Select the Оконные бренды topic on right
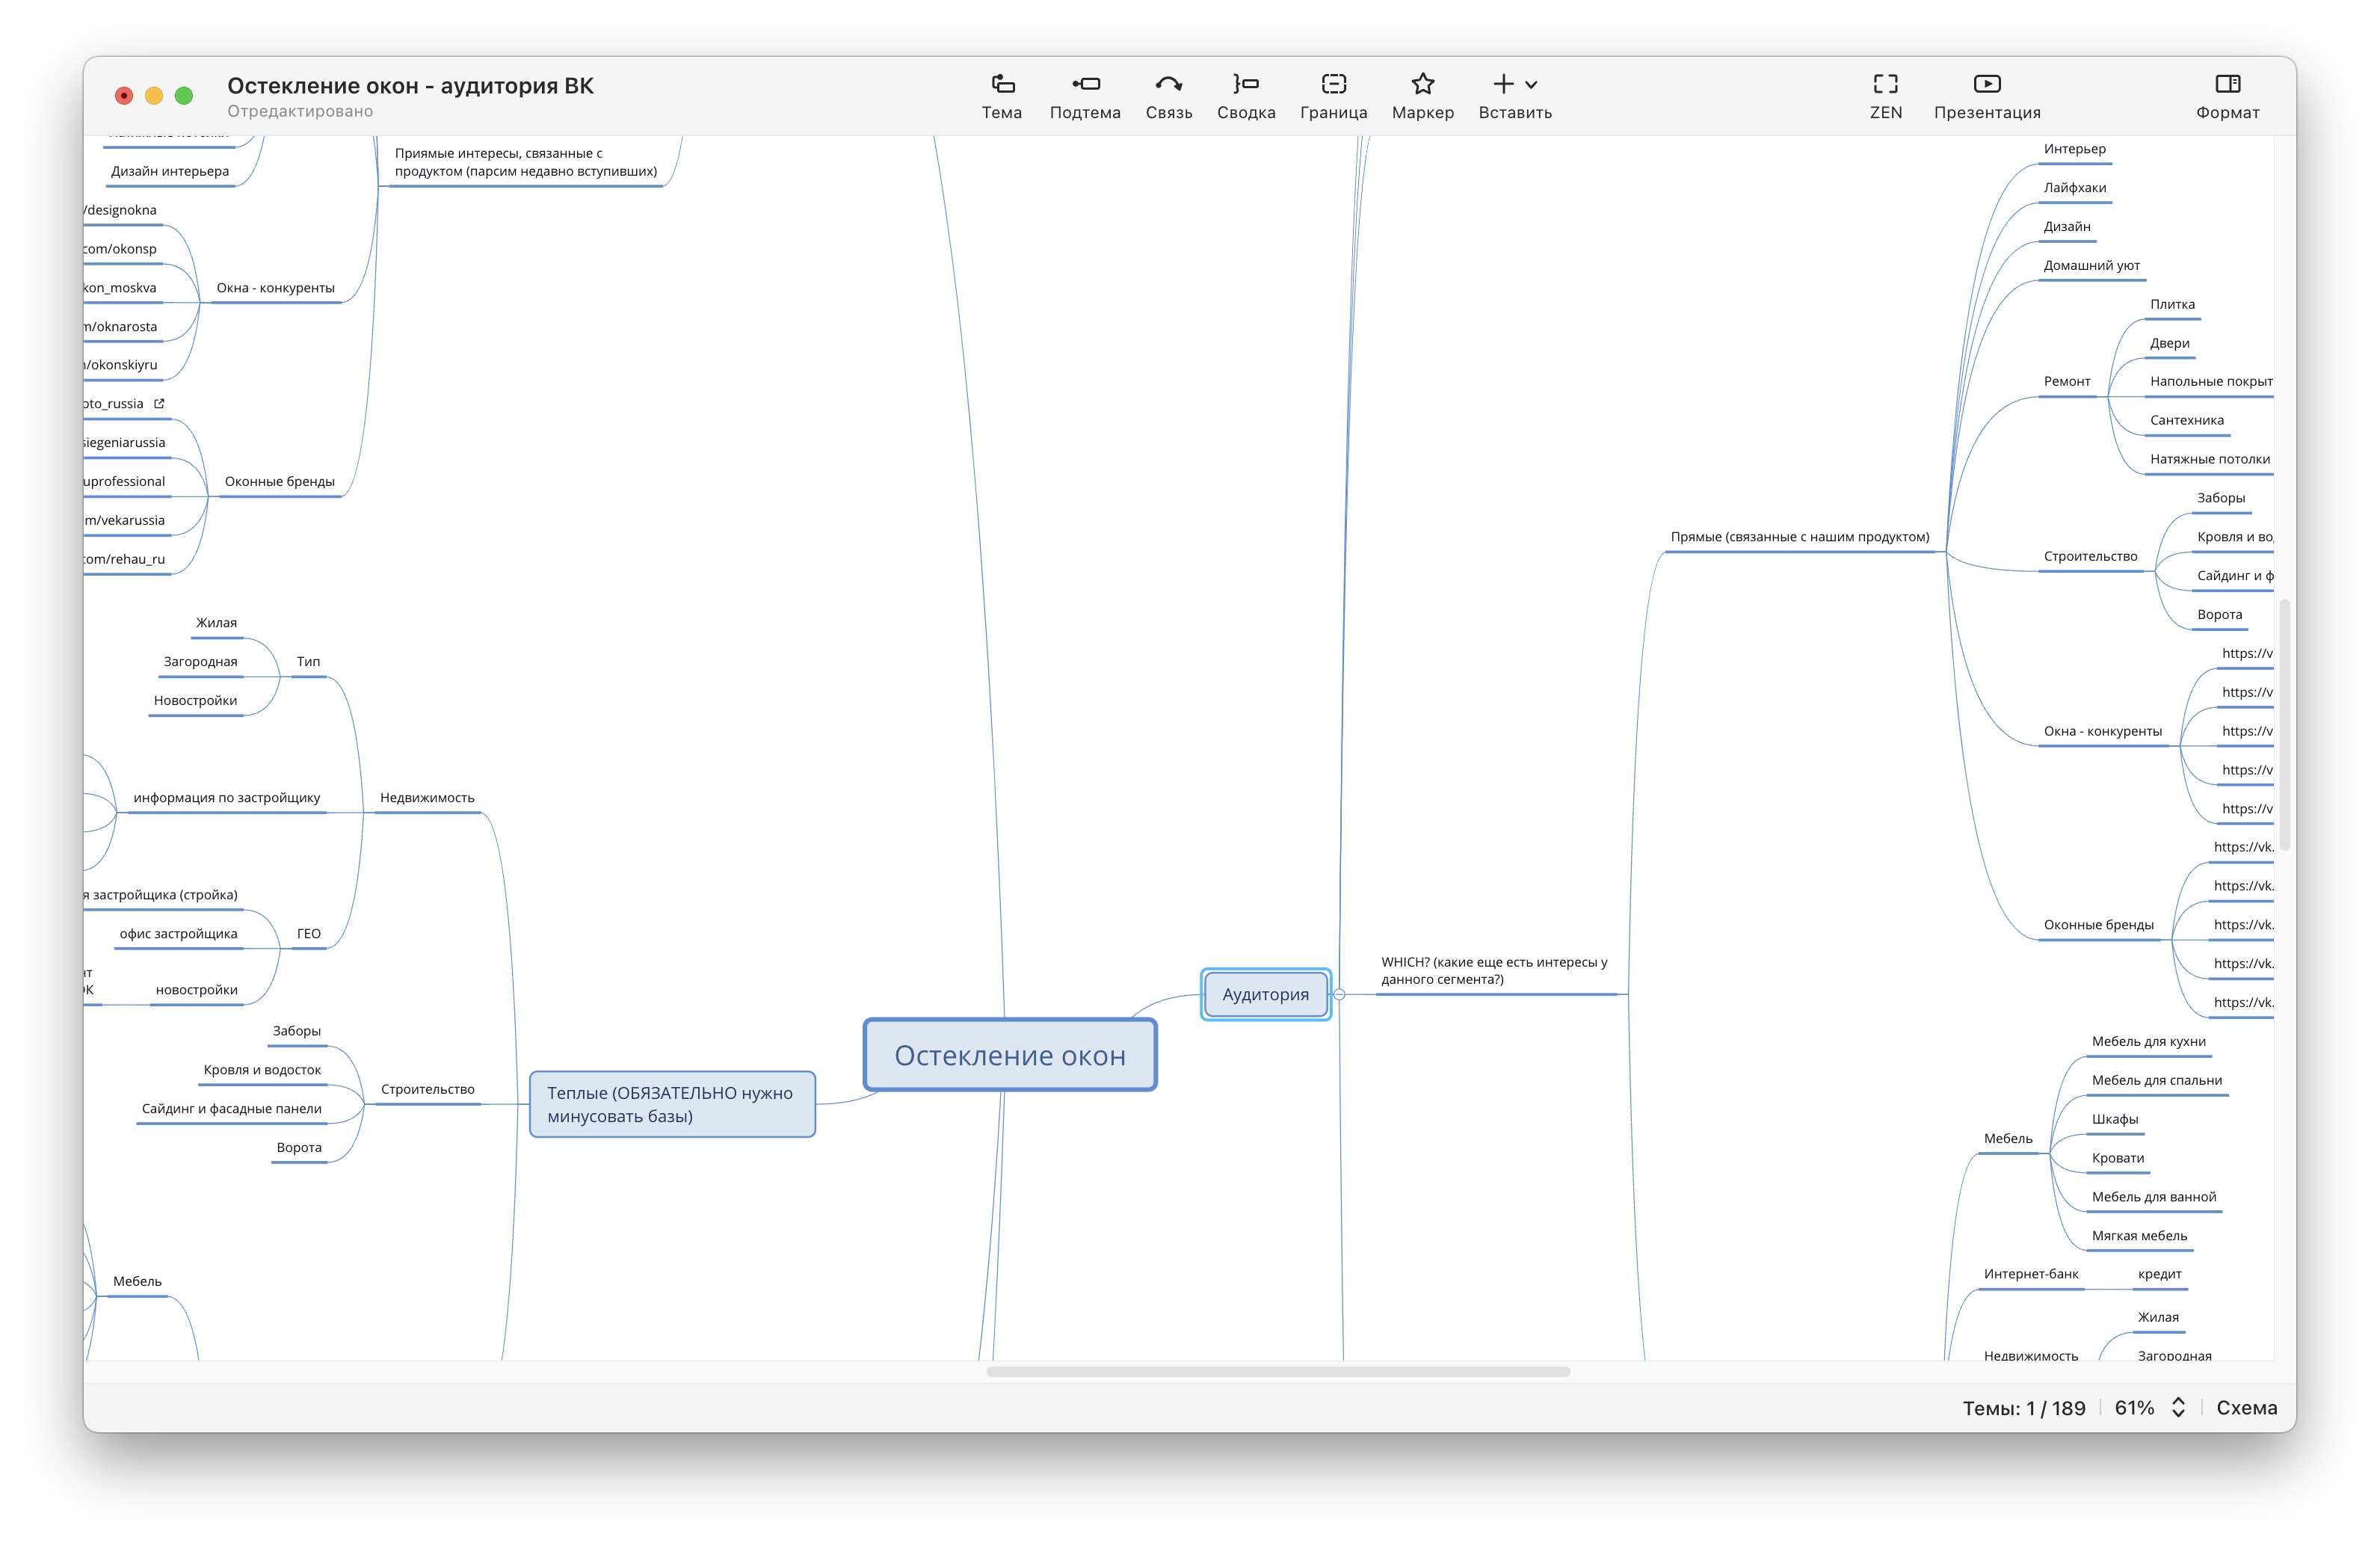The image size is (2380, 1543). (x=2098, y=925)
